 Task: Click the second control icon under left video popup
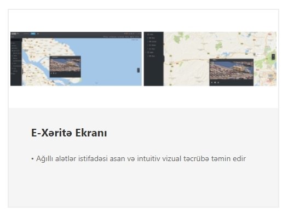point(54,73)
